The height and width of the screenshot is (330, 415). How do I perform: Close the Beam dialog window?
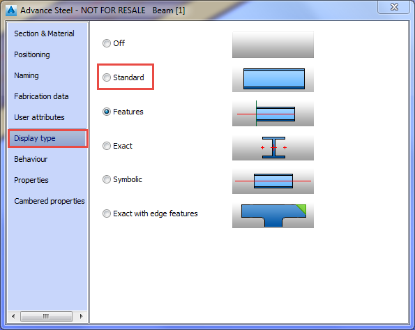coord(394,7)
